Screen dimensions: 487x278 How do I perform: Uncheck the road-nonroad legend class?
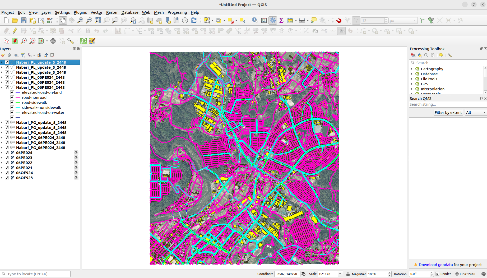pyautogui.click(x=12, y=98)
